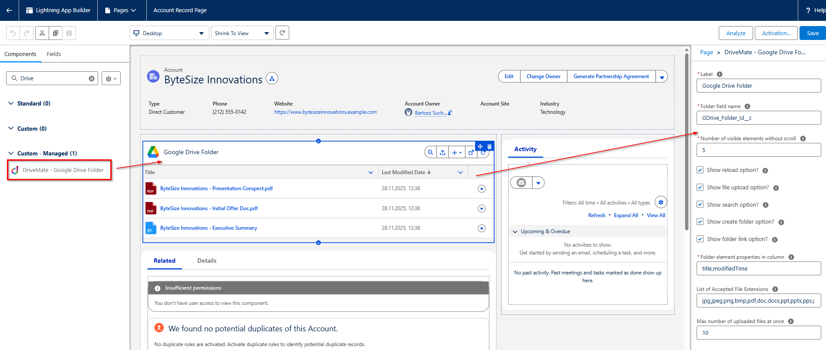Select the Related tab
Viewport: 826px width, 350px height.
(x=165, y=261)
